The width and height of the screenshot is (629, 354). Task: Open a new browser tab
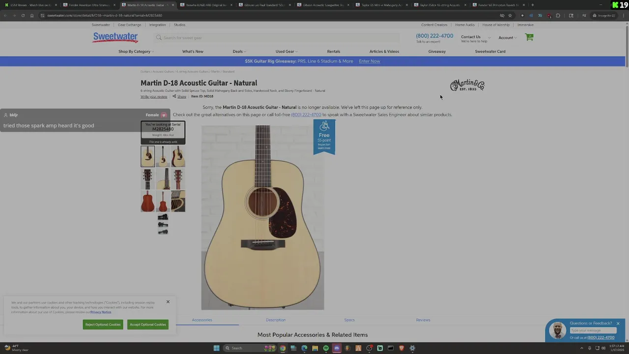[532, 5]
